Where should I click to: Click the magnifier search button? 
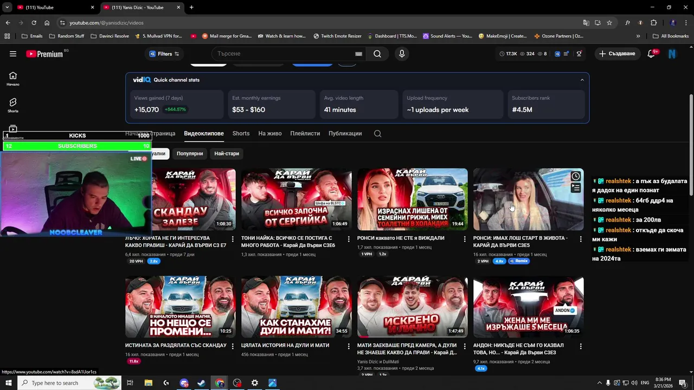377,54
